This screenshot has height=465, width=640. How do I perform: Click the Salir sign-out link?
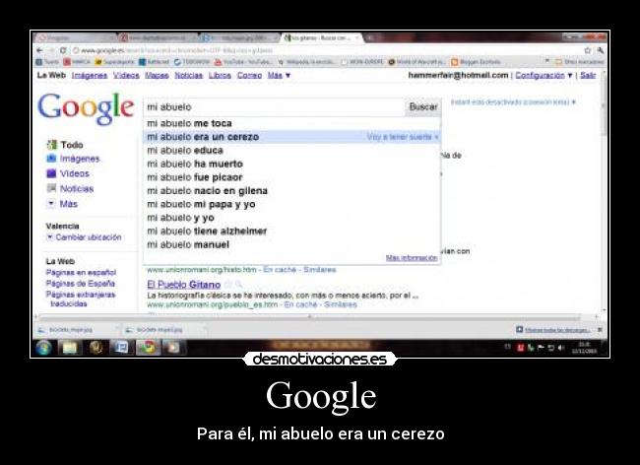coord(588,76)
